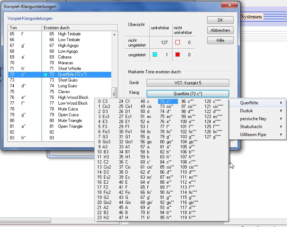Select the Open Triangle row 81

click(x=70, y=126)
